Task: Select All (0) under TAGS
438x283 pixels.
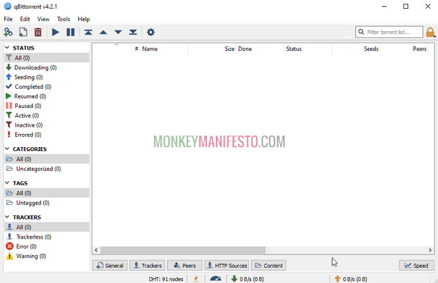Action: tap(47, 193)
